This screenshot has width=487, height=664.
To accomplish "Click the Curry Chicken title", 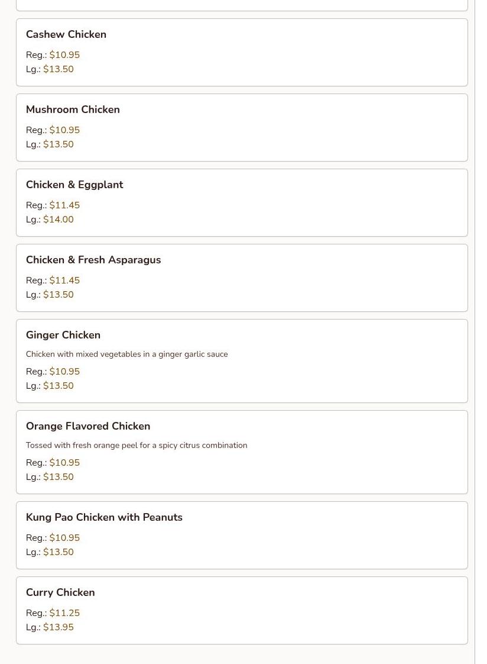I will [x=60, y=592].
